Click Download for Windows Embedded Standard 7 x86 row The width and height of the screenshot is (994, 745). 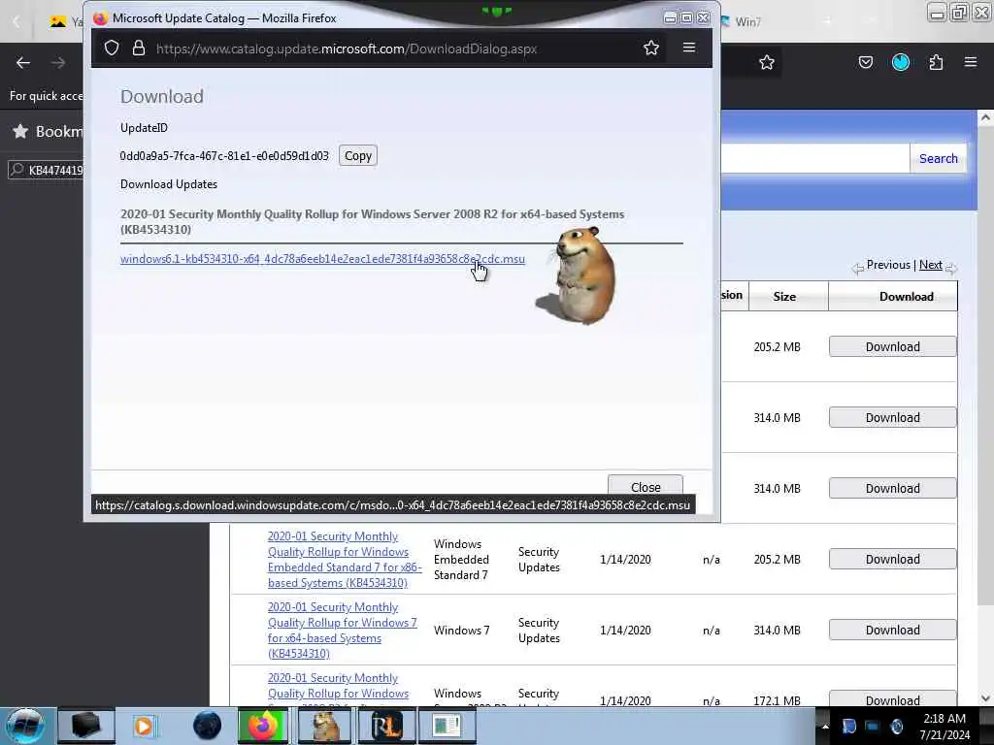pyautogui.click(x=893, y=560)
